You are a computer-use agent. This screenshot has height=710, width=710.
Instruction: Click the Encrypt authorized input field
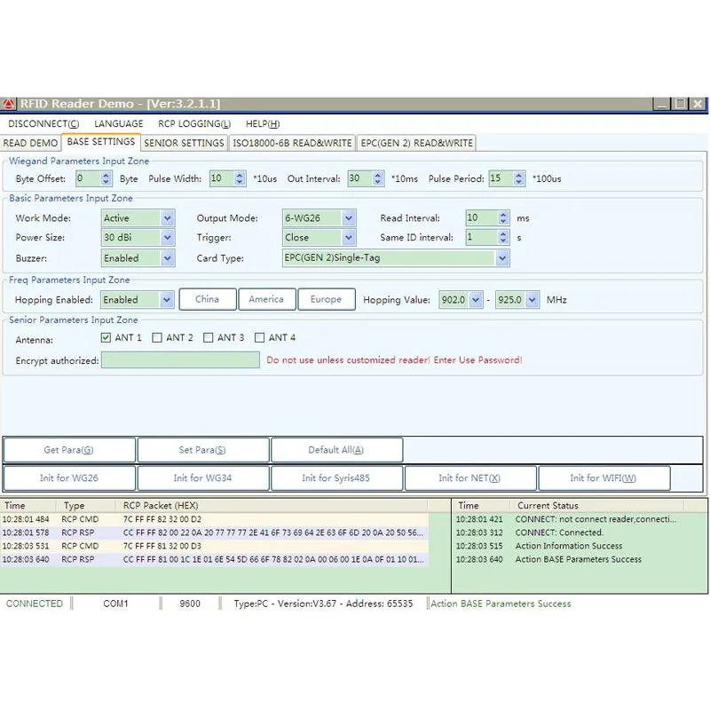[x=180, y=359]
